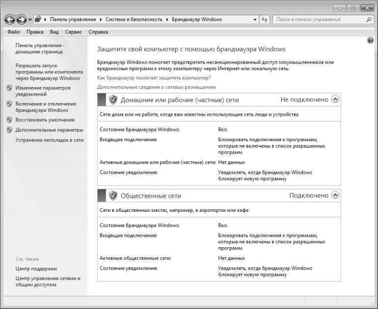The width and height of the screenshot is (378, 309).
Task: Click 'Восстановить умолчания' in sidebar
Action: [45, 120]
